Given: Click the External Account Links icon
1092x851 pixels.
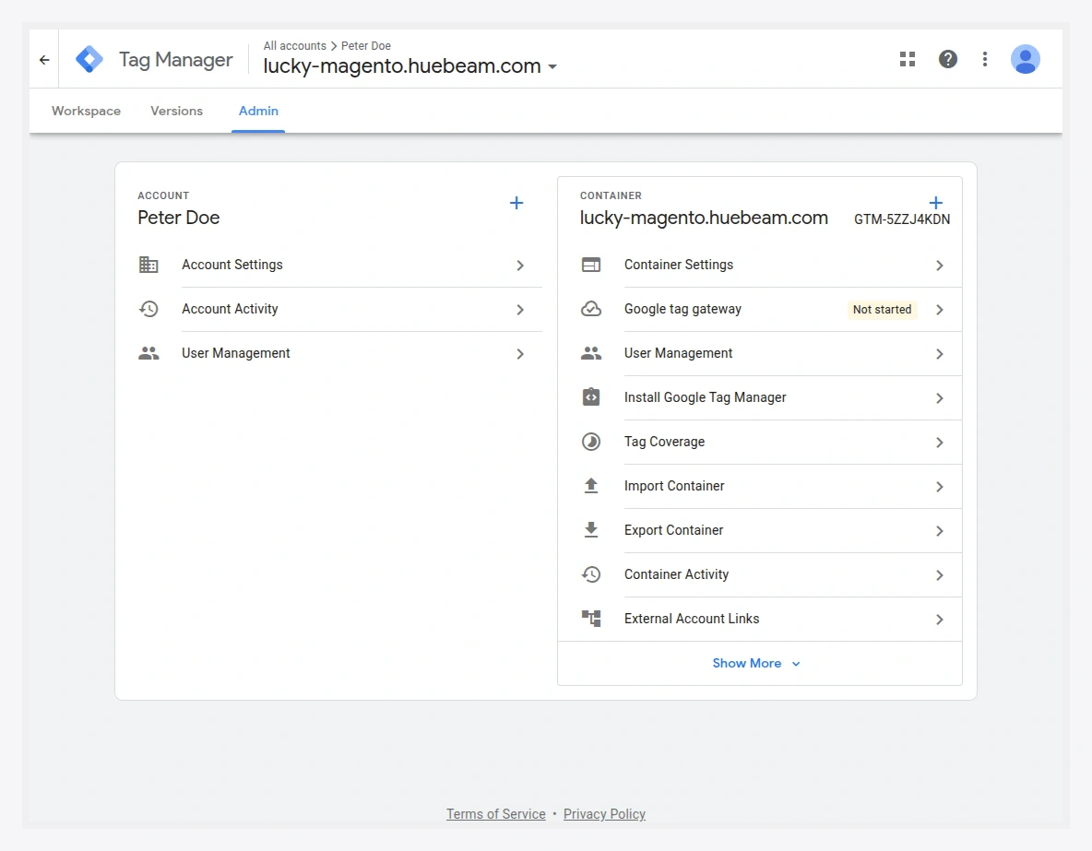Looking at the screenshot, I should (x=590, y=619).
